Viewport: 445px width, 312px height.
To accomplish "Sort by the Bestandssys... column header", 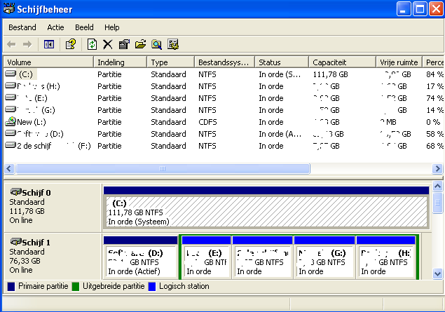I will tap(224, 62).
